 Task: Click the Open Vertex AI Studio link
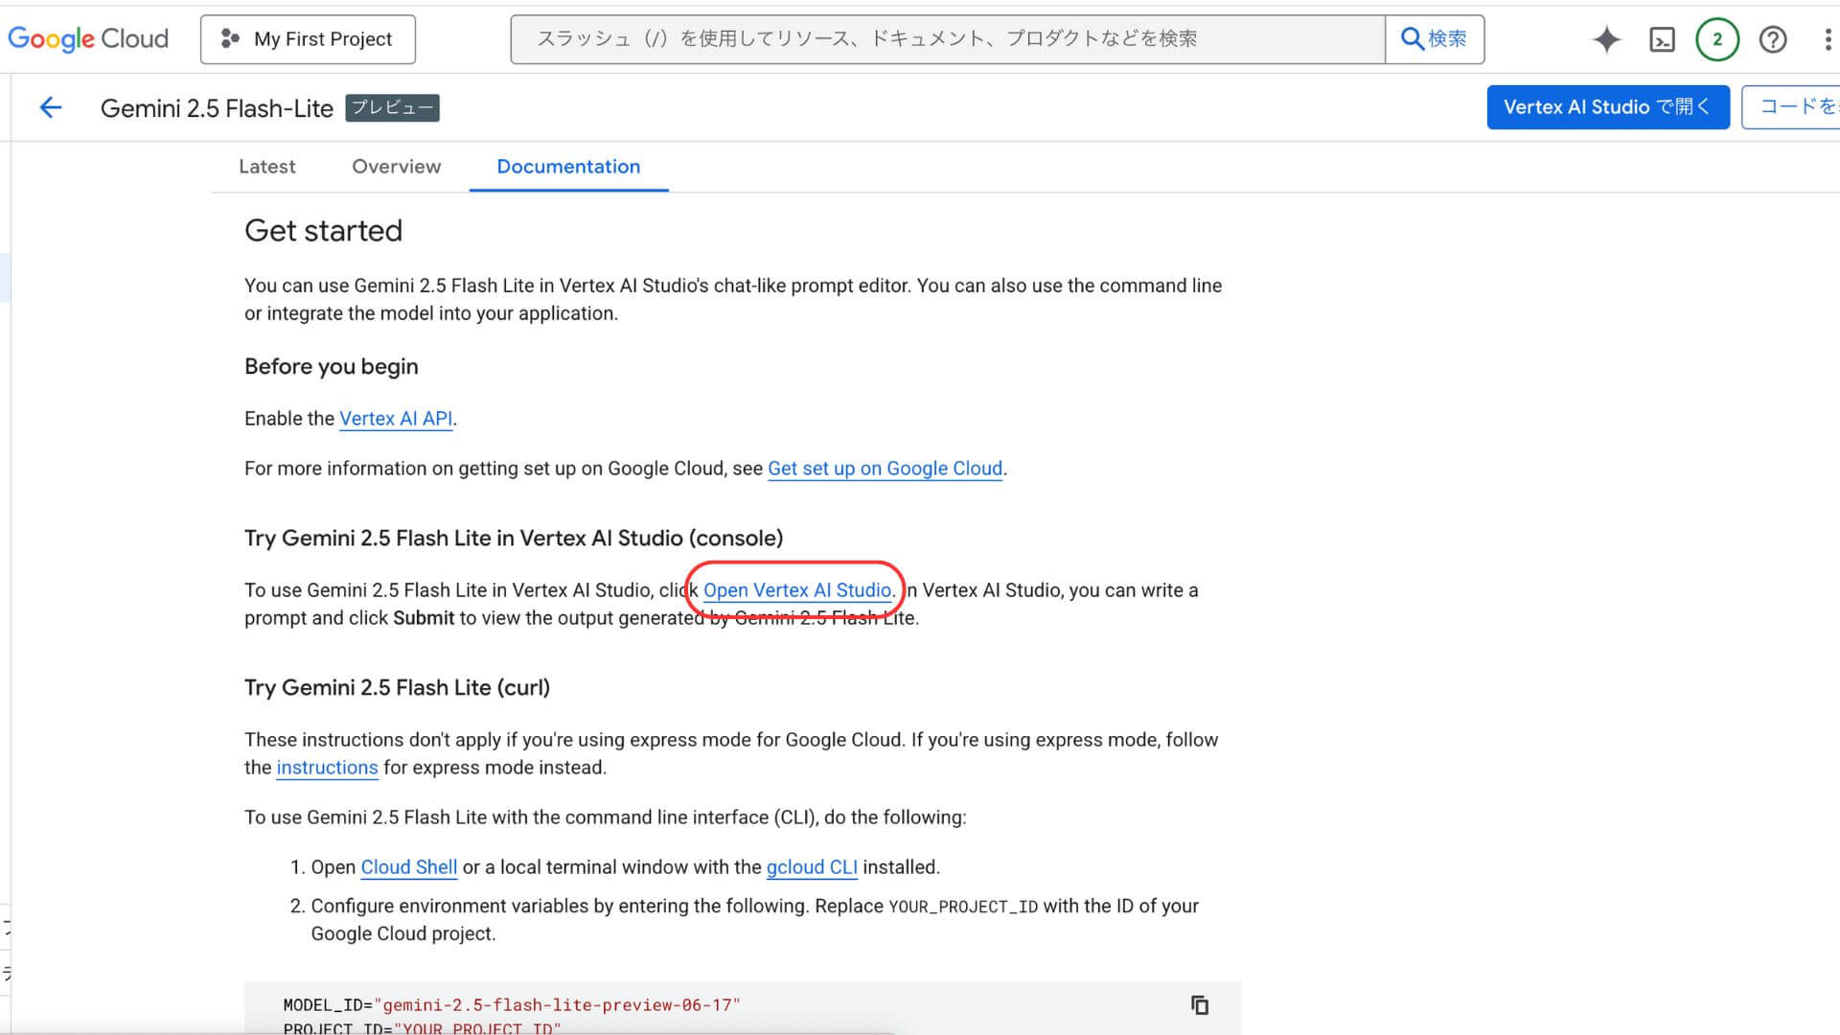(797, 590)
